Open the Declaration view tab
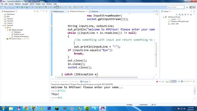197x111 pixels. coord(74,82)
